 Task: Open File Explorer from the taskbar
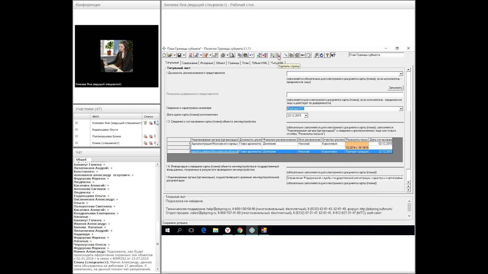[215, 230]
